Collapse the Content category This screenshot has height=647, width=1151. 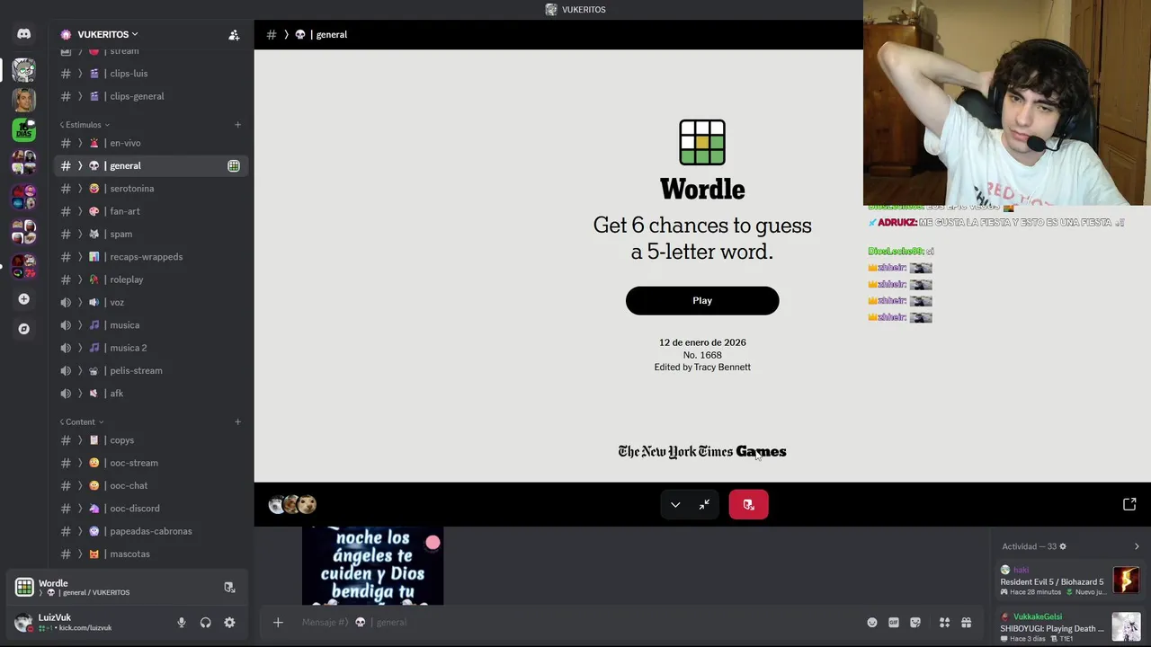tap(81, 422)
